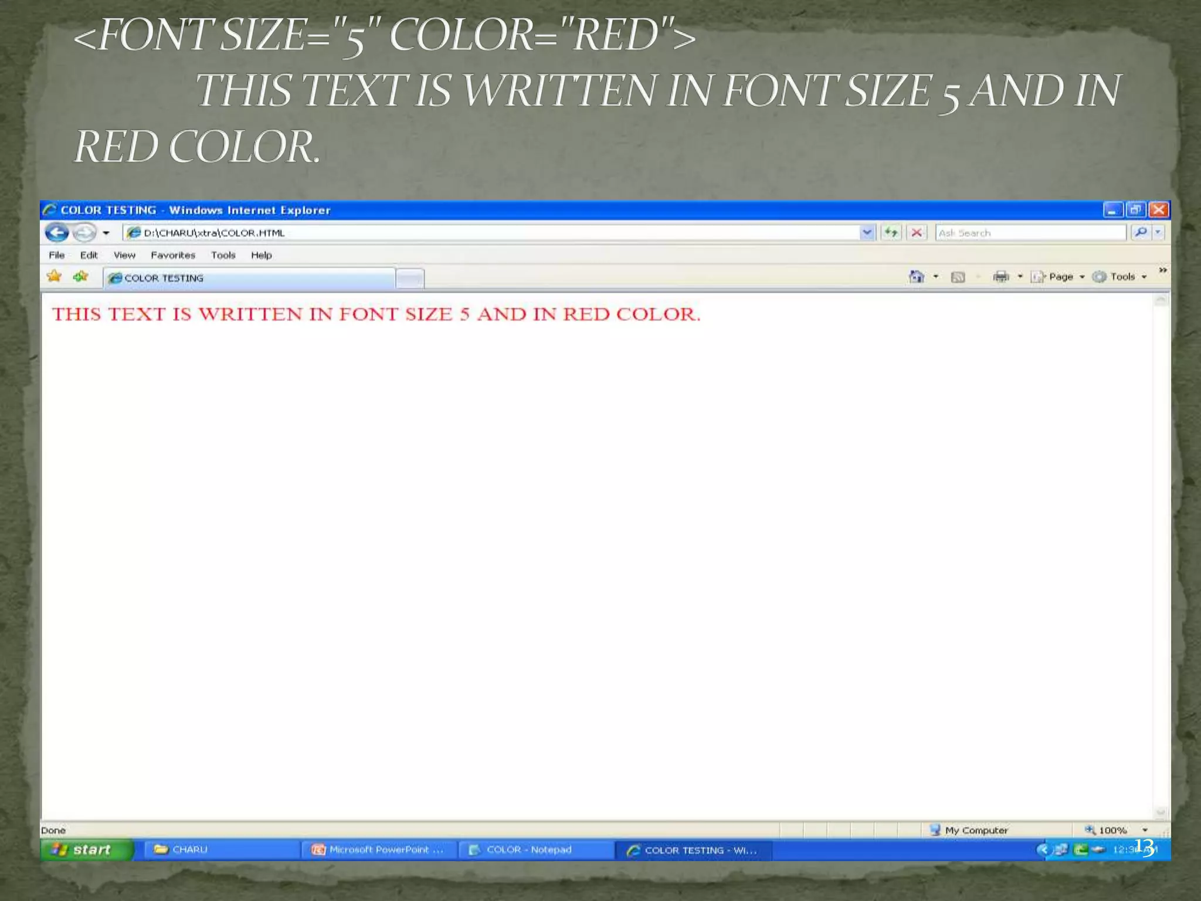1201x901 pixels.
Task: Click the Print icon
Action: pos(1001,277)
